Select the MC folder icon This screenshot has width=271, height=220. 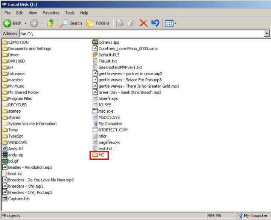(x=95, y=155)
